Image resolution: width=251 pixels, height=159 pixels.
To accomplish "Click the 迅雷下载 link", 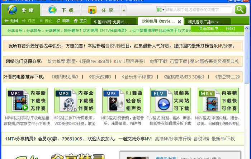I will point(179,61).
